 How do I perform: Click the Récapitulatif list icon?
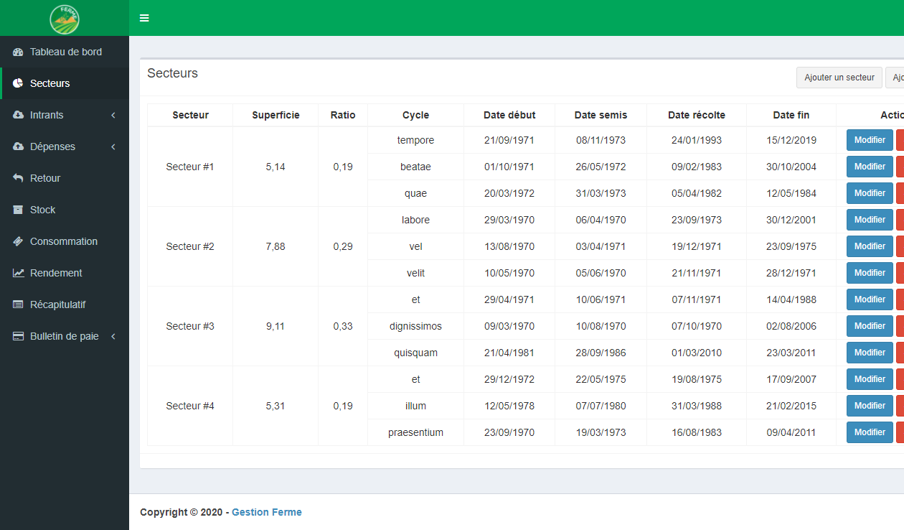tap(18, 304)
